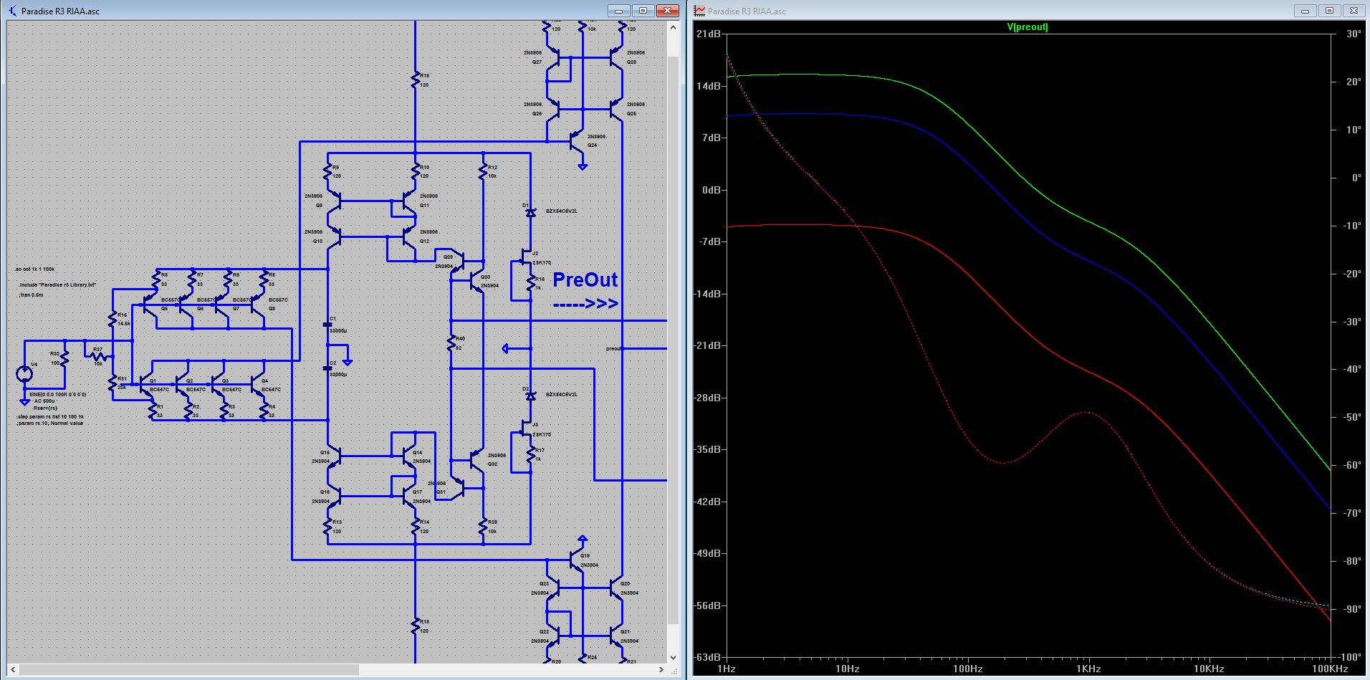Screen dimensions: 1370x680
Task: Select transistor Q19 symbol
Action: [577, 560]
